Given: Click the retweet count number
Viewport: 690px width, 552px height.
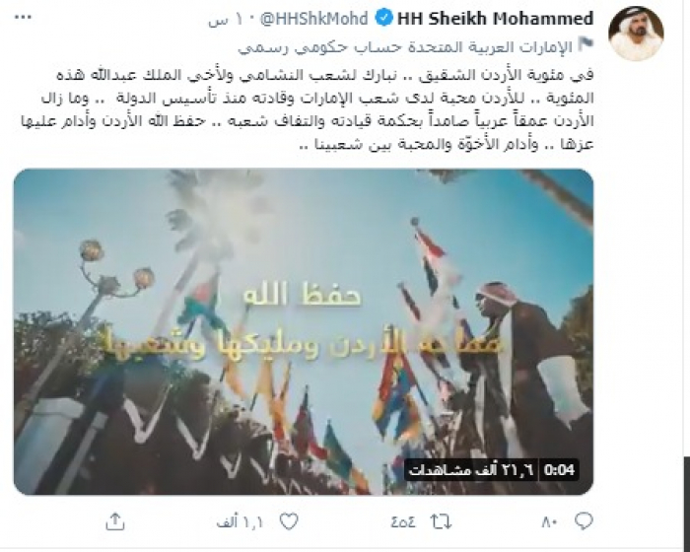Looking at the screenshot, I should coord(403,522).
